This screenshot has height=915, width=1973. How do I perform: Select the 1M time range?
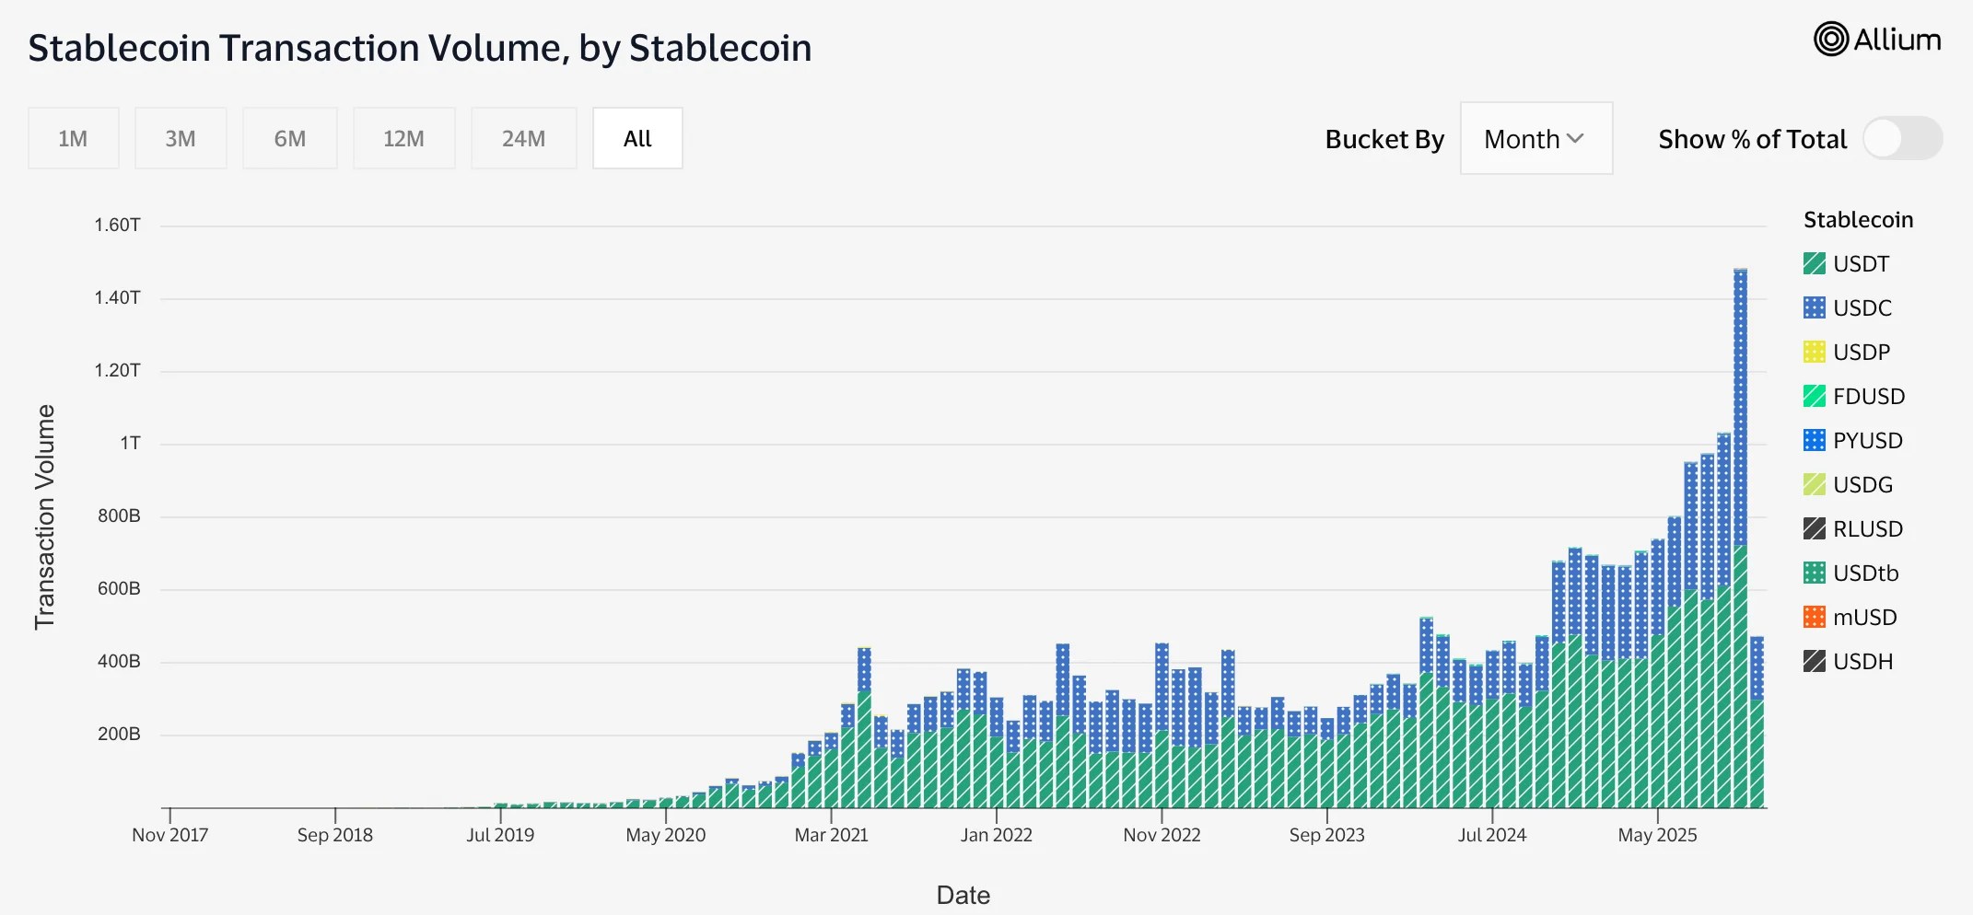pyautogui.click(x=73, y=138)
